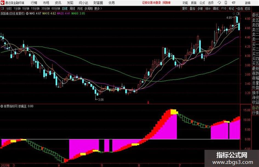This screenshot has width=259, height=167.
Task: Select the 日线 daily period tab
Action: [x=65, y=9]
